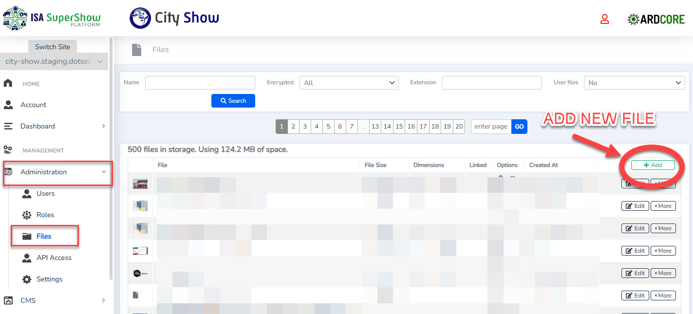
Task: Click the ISA SuperShow Platform logo
Action: click(x=52, y=18)
